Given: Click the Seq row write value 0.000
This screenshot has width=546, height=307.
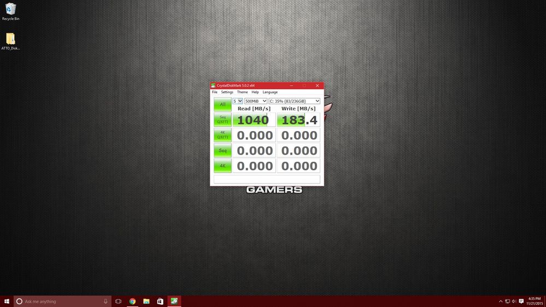Looking at the screenshot, I should (298, 150).
